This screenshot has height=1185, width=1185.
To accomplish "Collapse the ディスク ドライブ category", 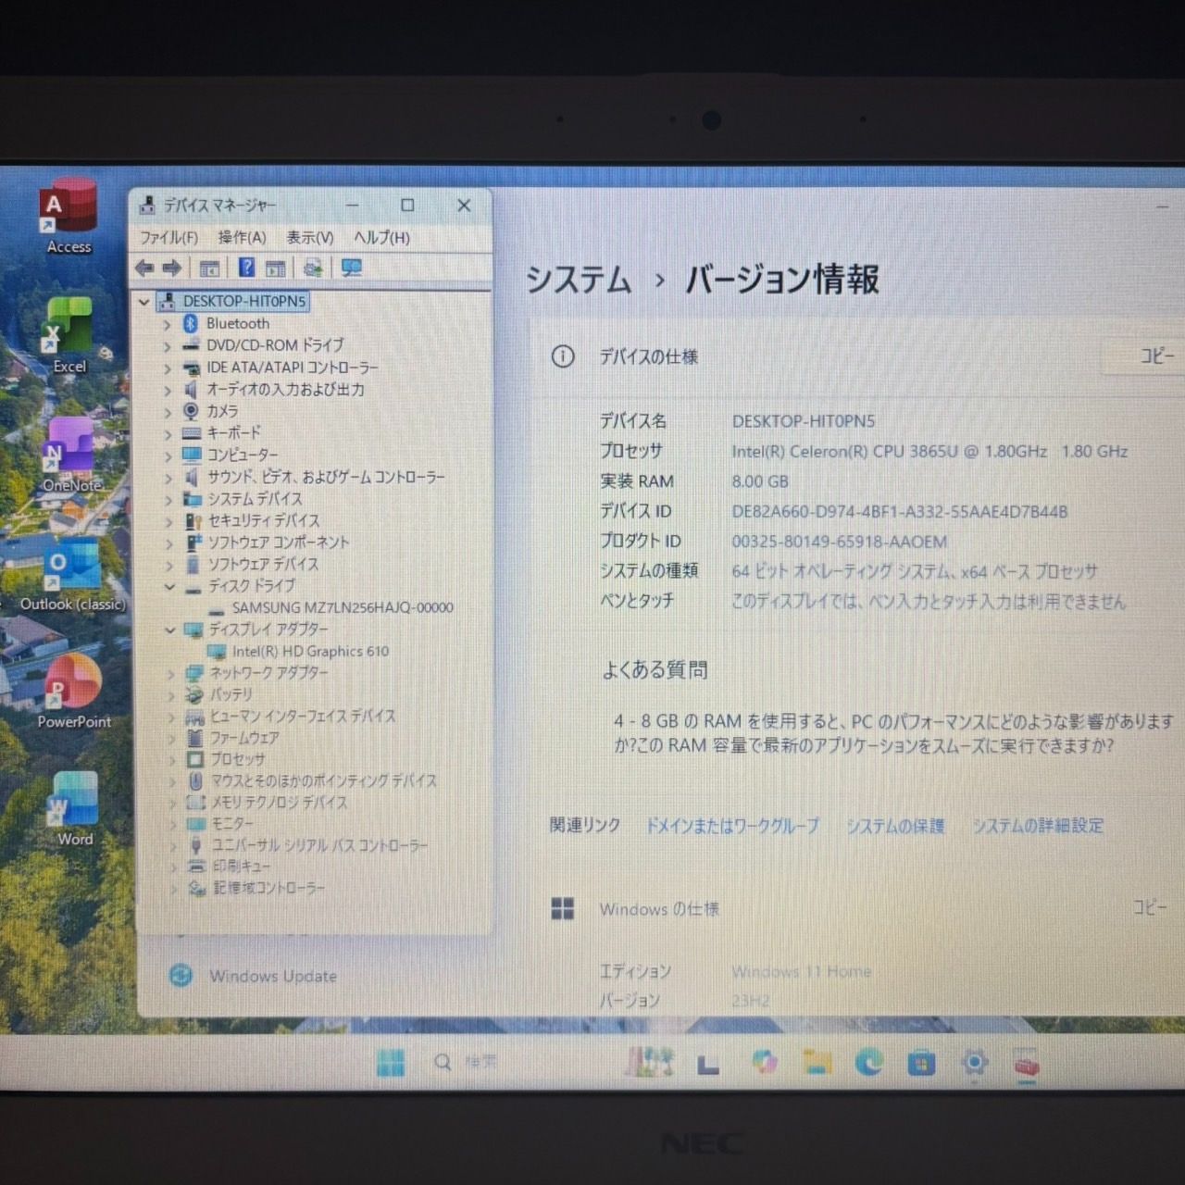I will (169, 586).
